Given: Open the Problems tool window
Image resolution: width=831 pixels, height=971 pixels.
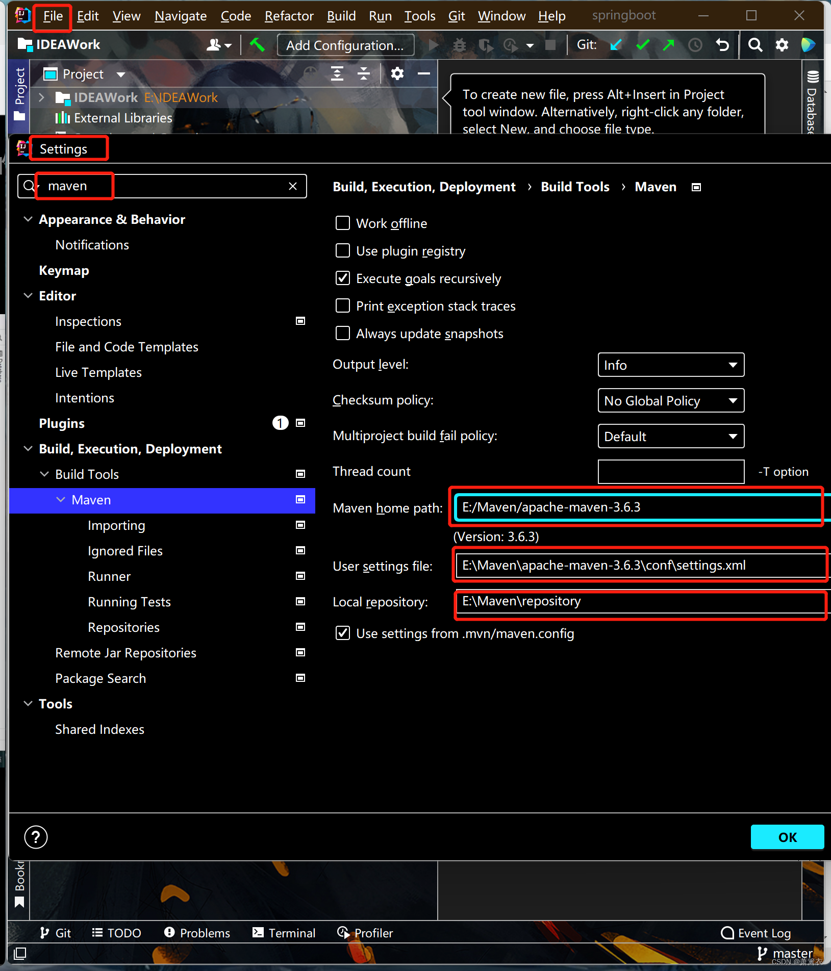Looking at the screenshot, I should 197,933.
